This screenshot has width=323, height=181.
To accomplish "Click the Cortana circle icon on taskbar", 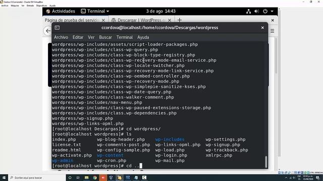I will click(x=70, y=177).
